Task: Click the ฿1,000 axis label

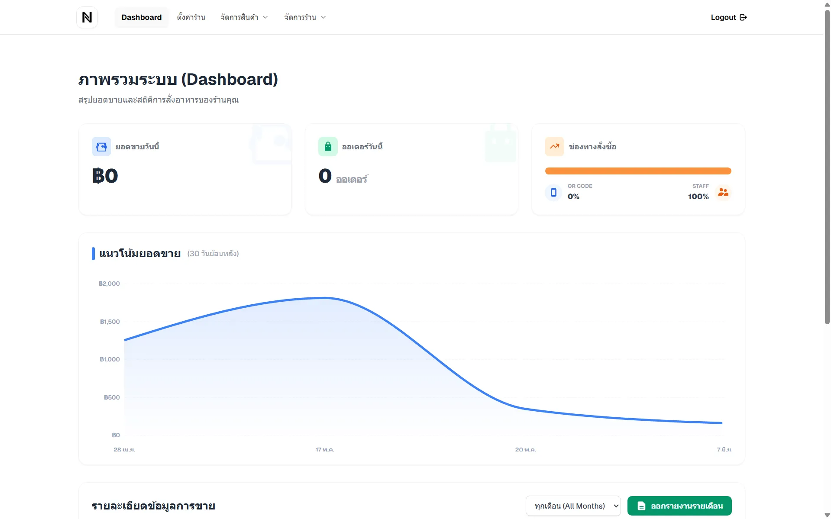Action: click(x=110, y=359)
